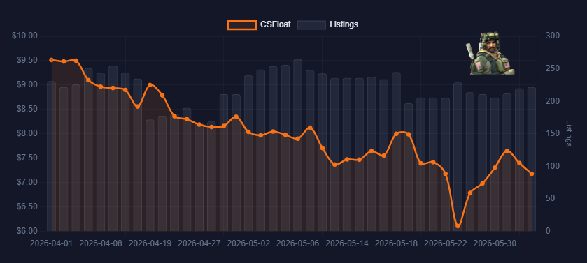Image resolution: width=587 pixels, height=263 pixels.
Task: Click the soldier agent thumbnail image
Action: (x=490, y=53)
